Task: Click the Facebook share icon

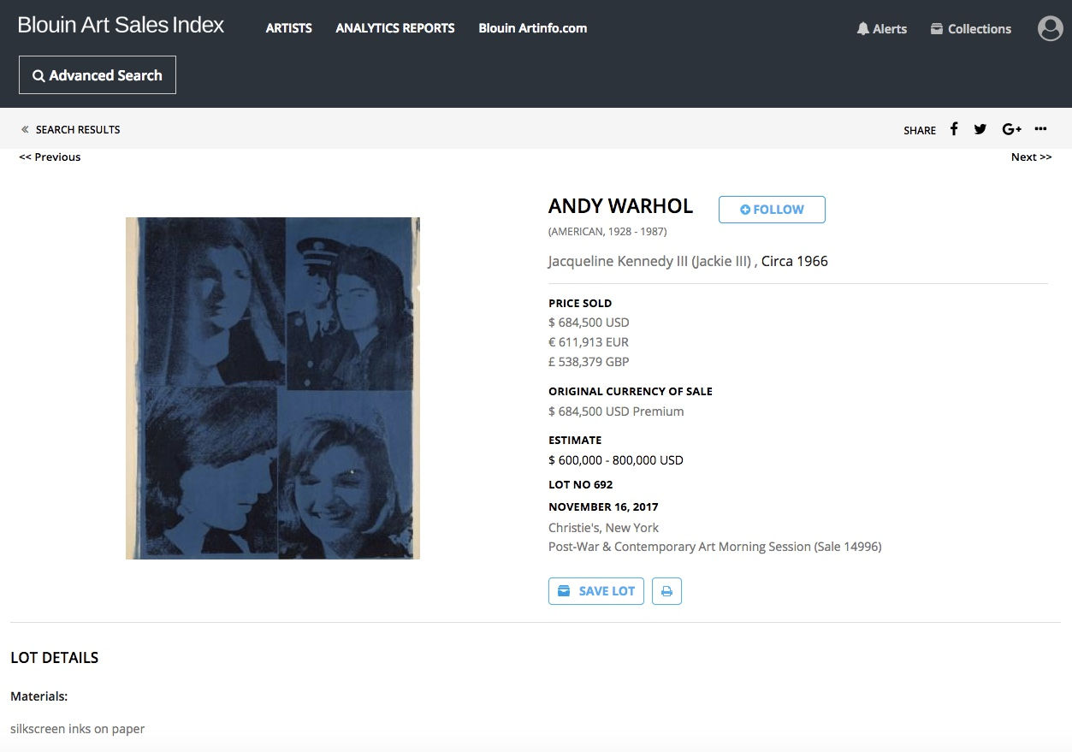Action: coord(954,129)
